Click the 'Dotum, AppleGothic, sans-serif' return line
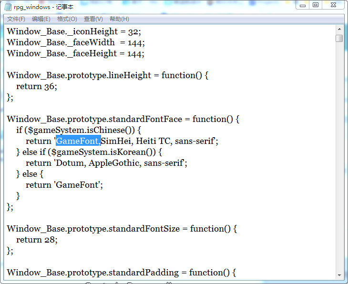The image size is (348, 284). click(x=106, y=163)
